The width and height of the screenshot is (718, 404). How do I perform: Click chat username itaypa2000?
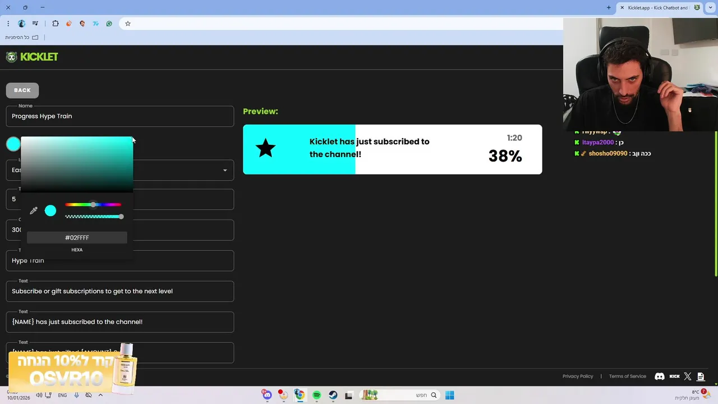tap(597, 143)
